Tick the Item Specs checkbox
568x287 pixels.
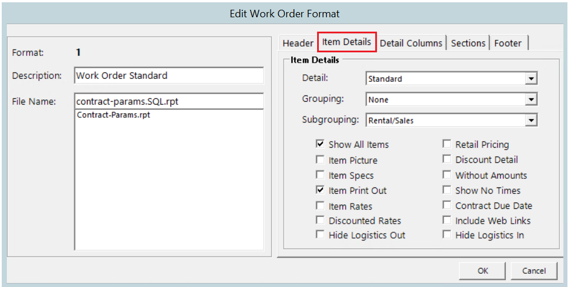[x=320, y=175]
